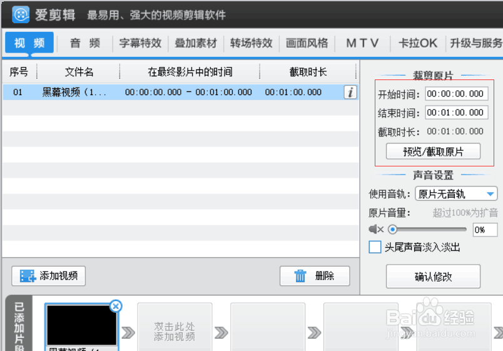
Task: Click the 01 sequence number cell
Action: 18,93
